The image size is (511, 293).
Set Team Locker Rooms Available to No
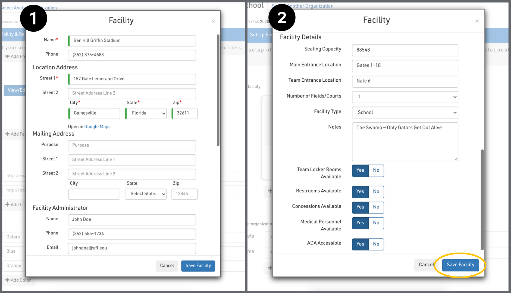(376, 170)
